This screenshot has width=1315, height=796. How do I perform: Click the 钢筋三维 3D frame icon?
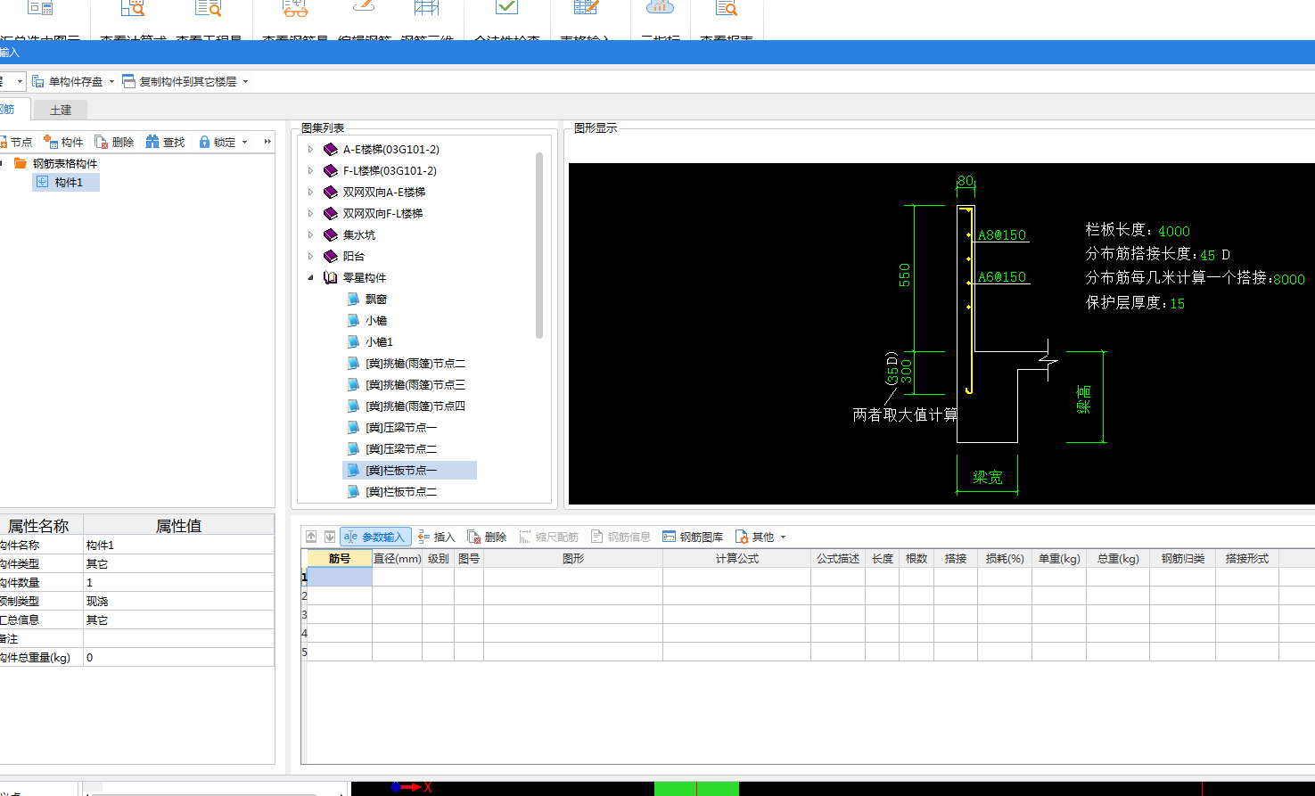[427, 7]
